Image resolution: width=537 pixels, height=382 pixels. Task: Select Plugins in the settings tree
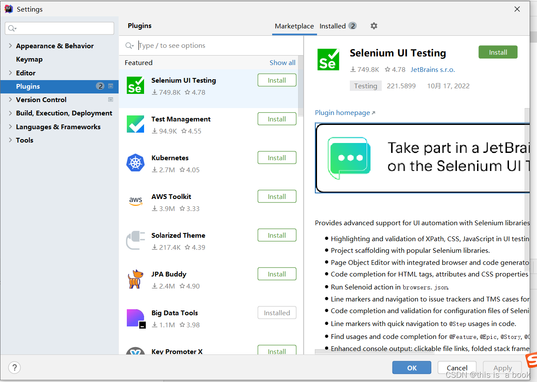point(59,86)
